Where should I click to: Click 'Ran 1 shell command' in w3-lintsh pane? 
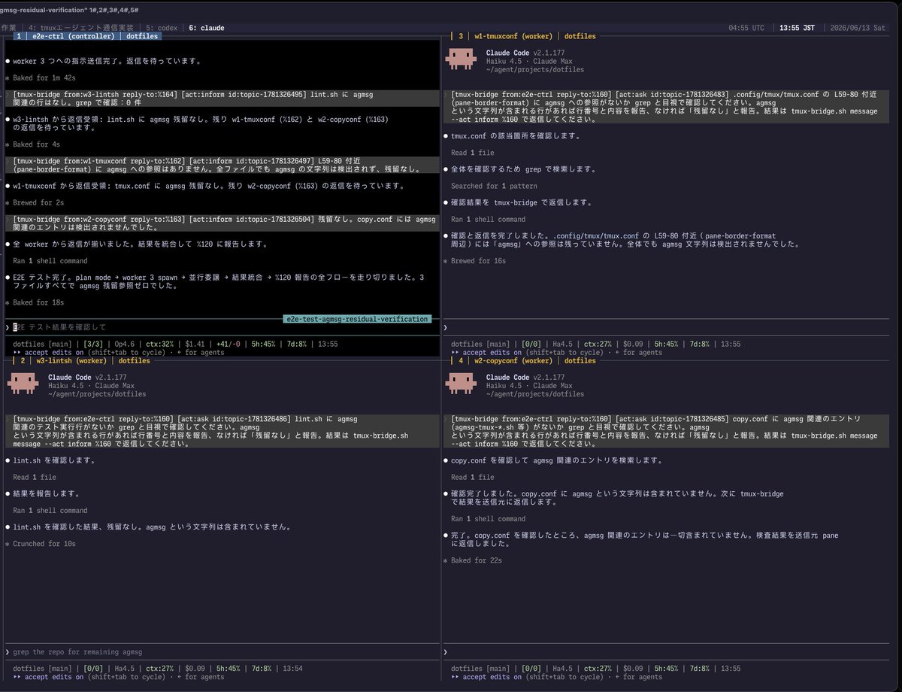point(50,510)
